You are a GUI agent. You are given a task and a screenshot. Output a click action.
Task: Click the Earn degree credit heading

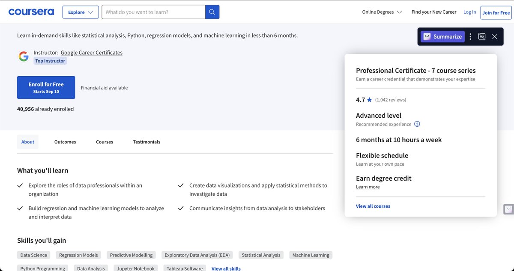tap(384, 178)
